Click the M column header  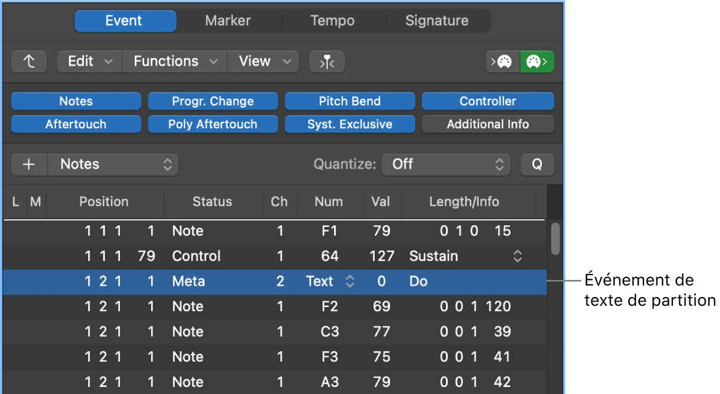pyautogui.click(x=35, y=202)
